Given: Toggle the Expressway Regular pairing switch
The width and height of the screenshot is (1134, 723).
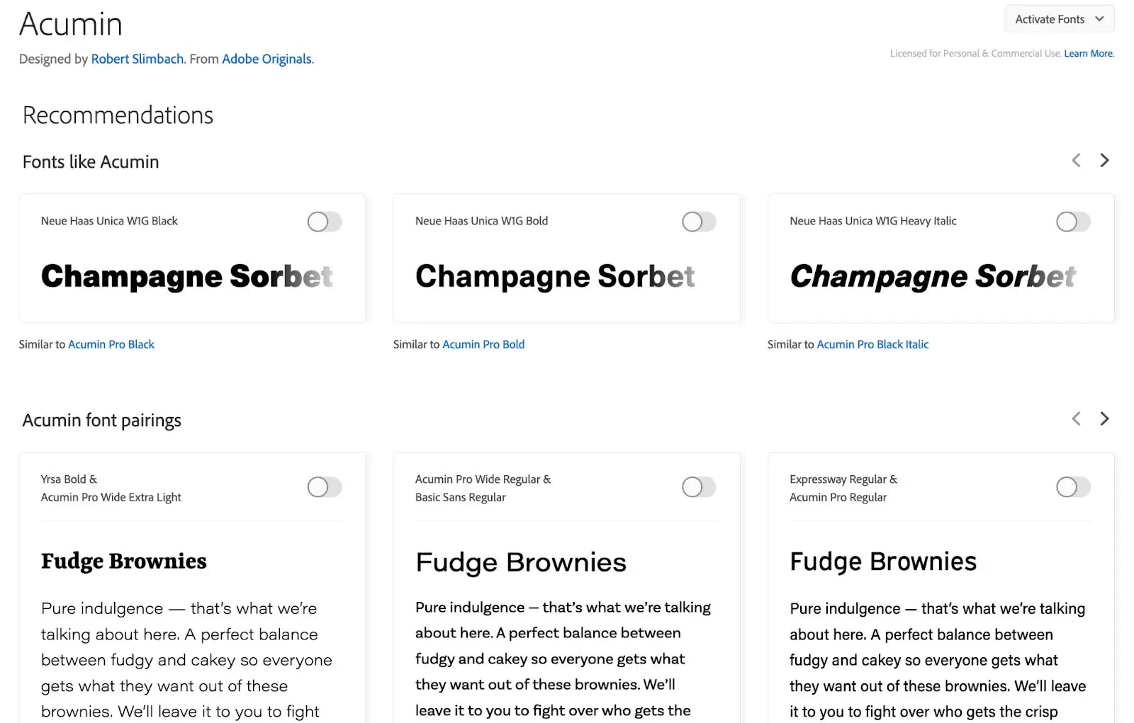Looking at the screenshot, I should 1072,487.
